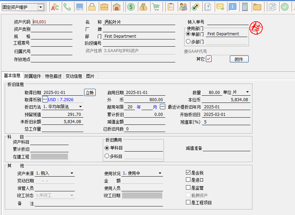Image resolution: width=295 pixels, height=215 pixels.
Task: Enable the 是进口 checkbox
Action: point(188,180)
